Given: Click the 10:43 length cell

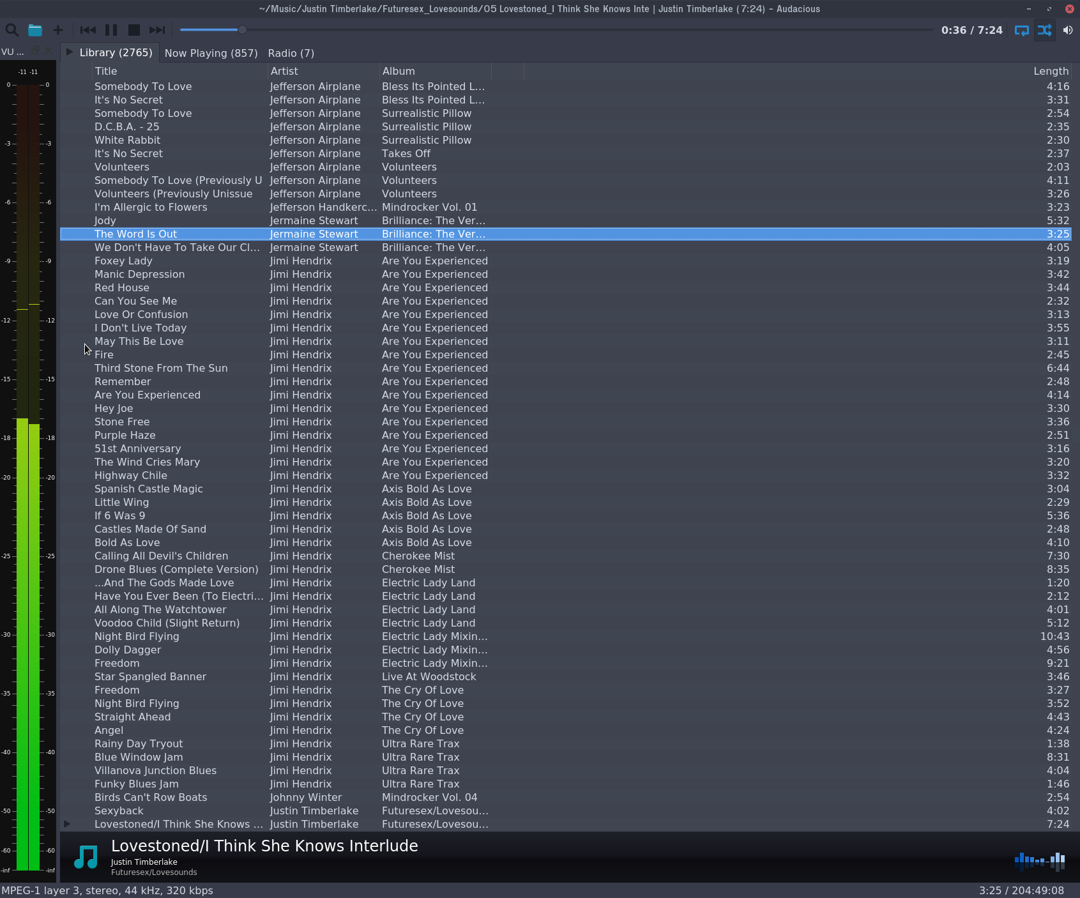Looking at the screenshot, I should click(x=1054, y=636).
